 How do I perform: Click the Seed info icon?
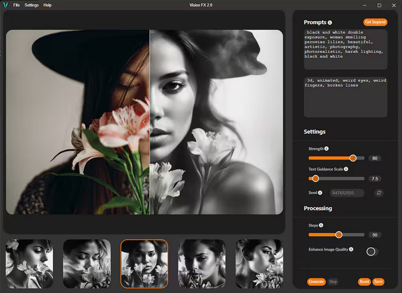[x=319, y=192]
